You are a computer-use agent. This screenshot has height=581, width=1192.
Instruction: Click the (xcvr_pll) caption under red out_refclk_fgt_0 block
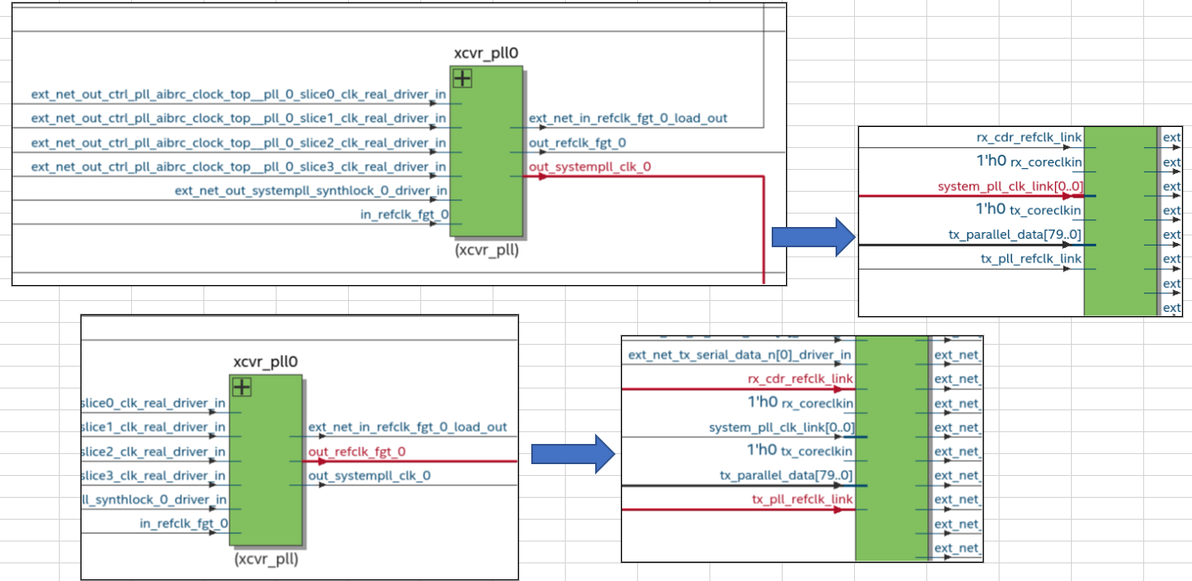click(x=266, y=558)
